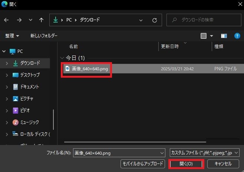Viewport: 244px width, 172px height.
Task: Close the 開く dialog window
Action: (x=240, y=4)
